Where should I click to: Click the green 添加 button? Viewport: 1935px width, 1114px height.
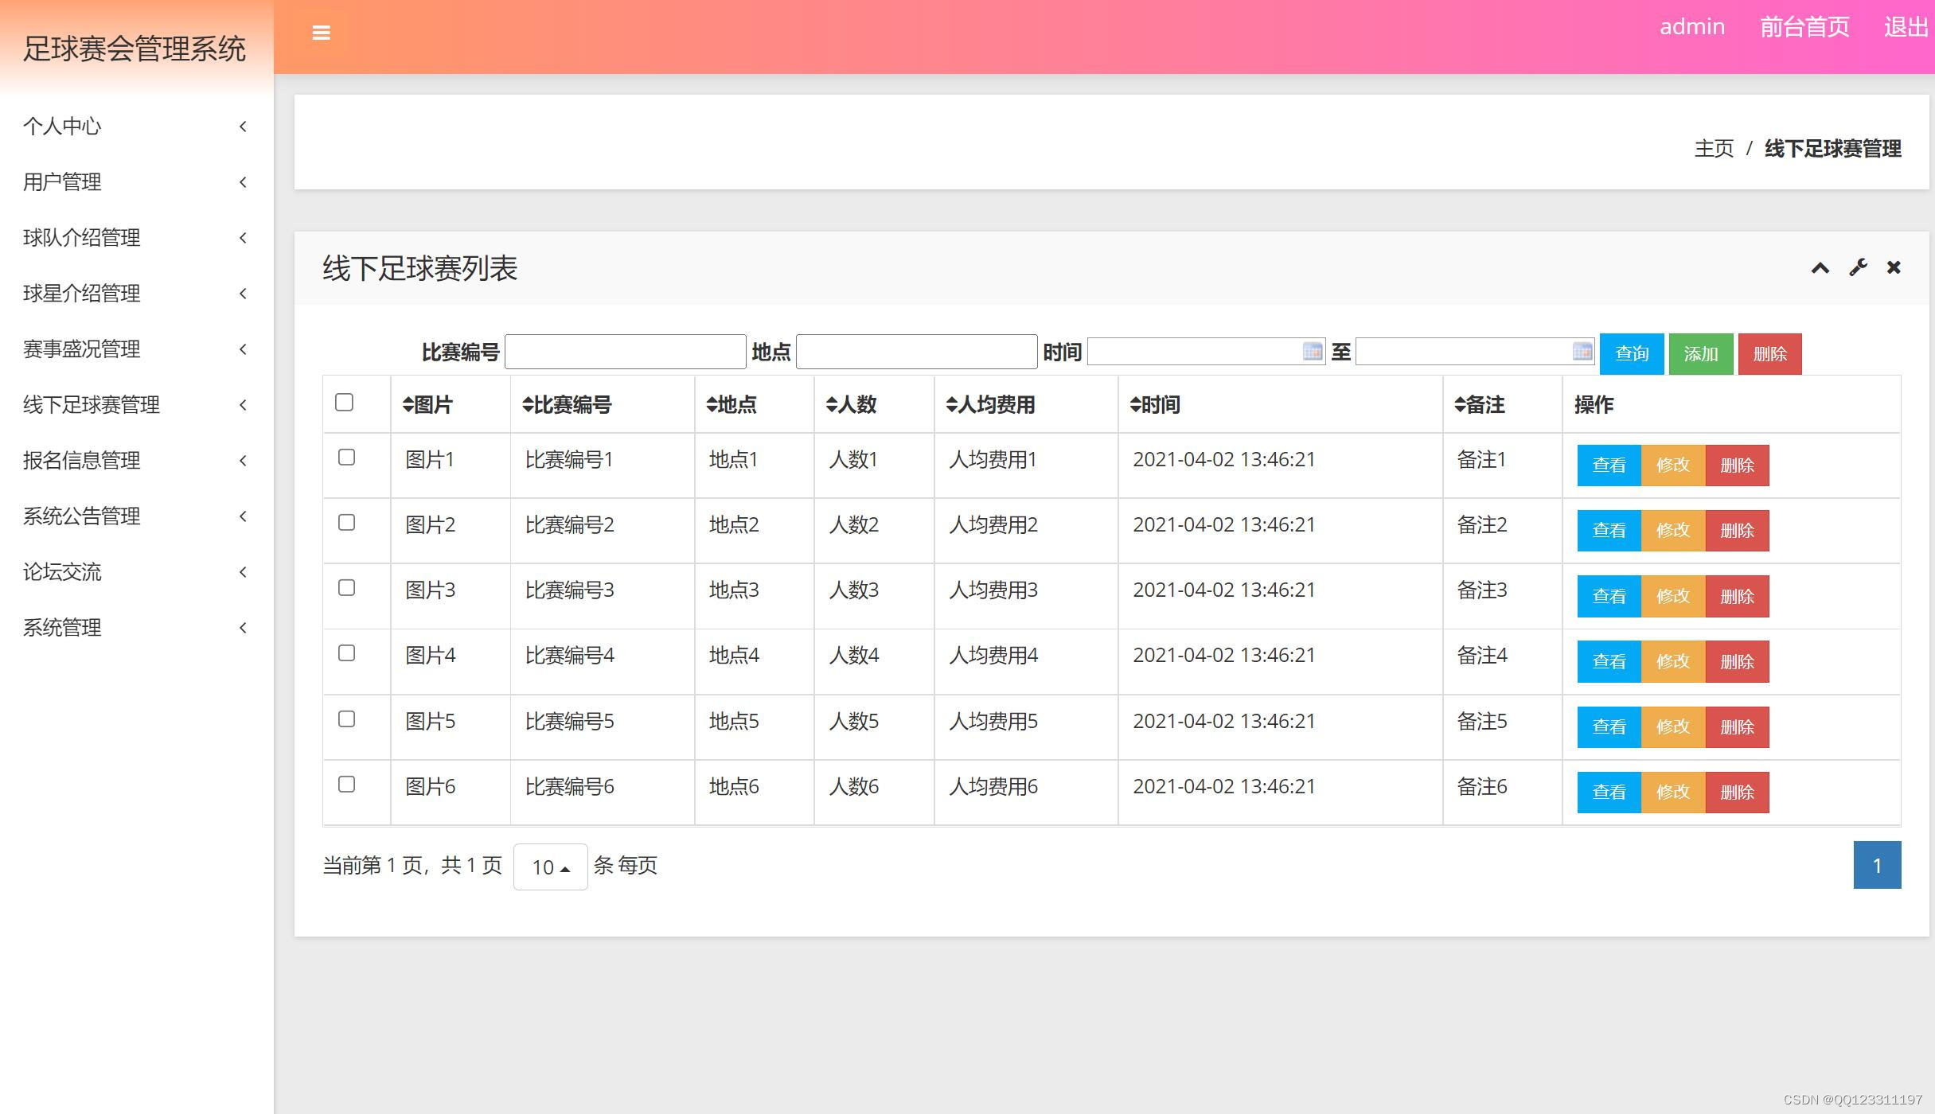pos(1700,354)
